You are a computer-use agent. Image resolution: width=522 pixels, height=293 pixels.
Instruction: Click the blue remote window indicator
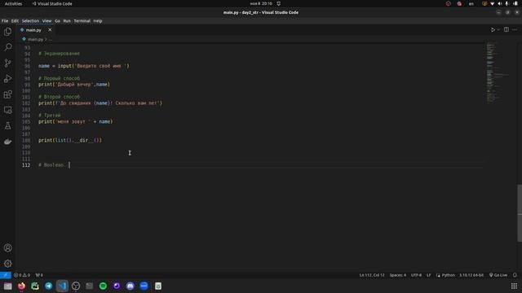(6, 275)
